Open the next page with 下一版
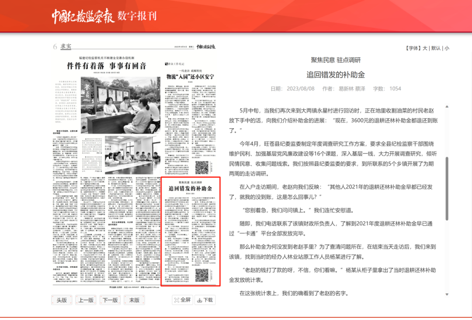 point(110,300)
